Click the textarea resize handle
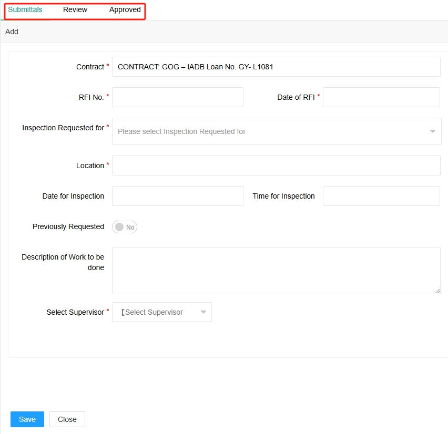The height and width of the screenshot is (434, 448). [x=437, y=291]
